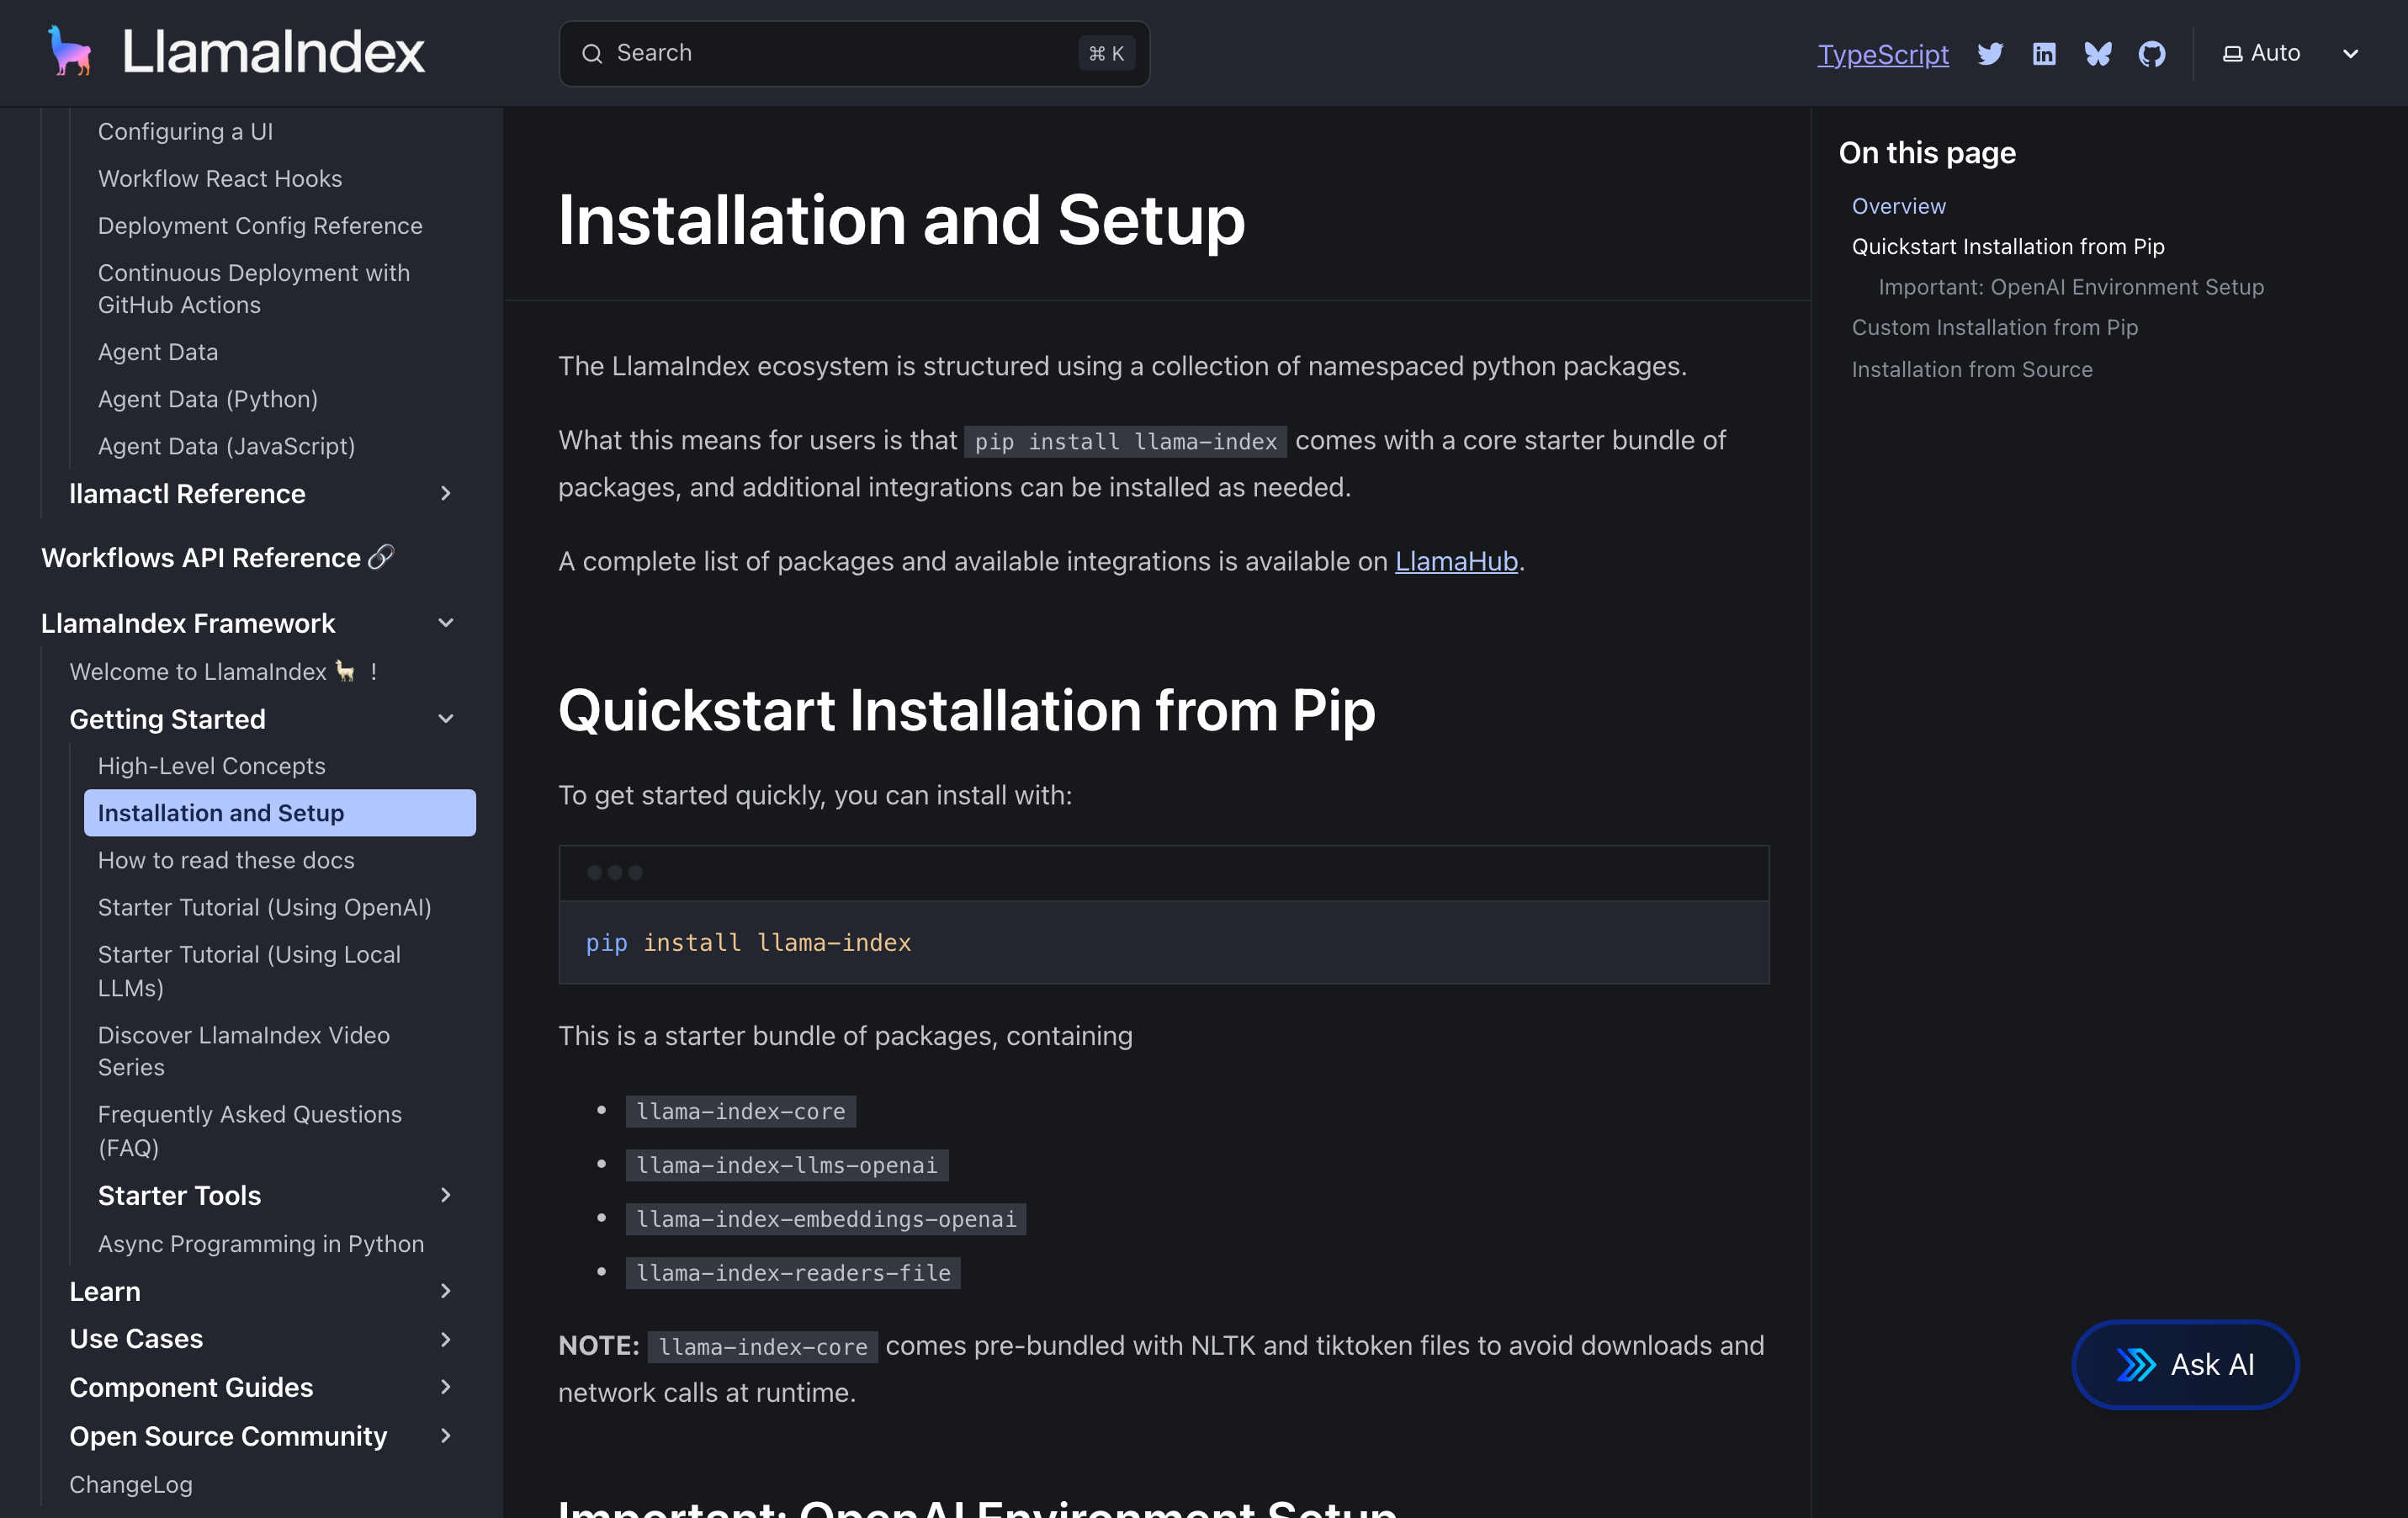The height and width of the screenshot is (1518, 2408).
Task: Expand the llamactl Reference section
Action: click(x=446, y=493)
